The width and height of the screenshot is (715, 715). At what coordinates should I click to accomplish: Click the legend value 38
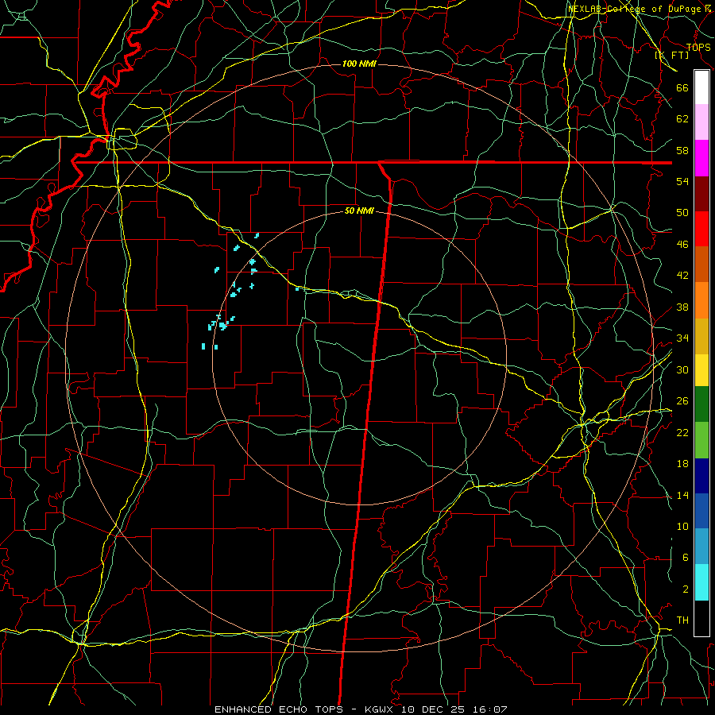[682, 307]
